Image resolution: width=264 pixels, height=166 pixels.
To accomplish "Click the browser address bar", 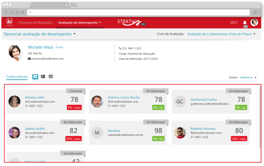I will (138, 12).
